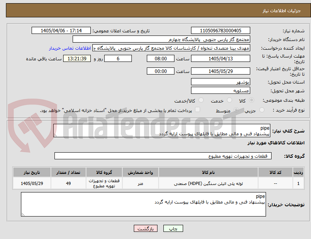Click the request creator field مهدی بینا
Screen dimensions: 311x239
click(x=171, y=48)
